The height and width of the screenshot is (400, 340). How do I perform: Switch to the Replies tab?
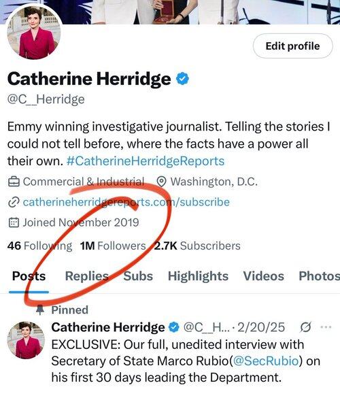(x=87, y=276)
